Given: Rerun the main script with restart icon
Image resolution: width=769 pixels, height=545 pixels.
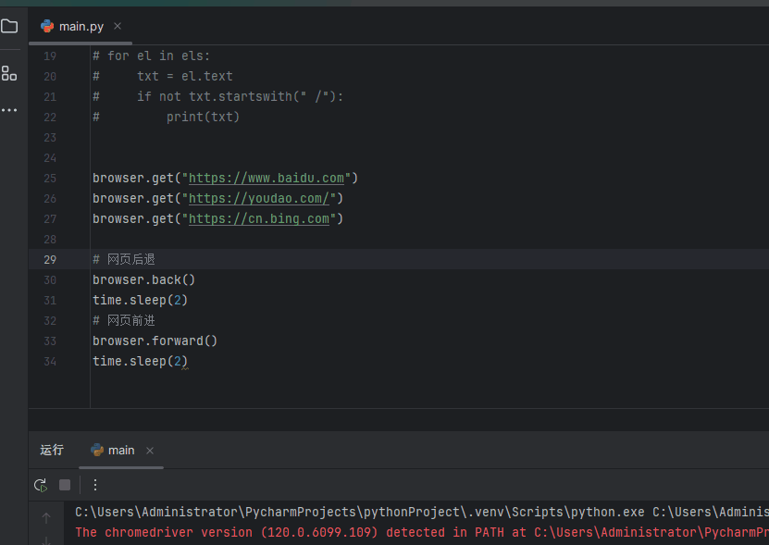Looking at the screenshot, I should coord(40,485).
